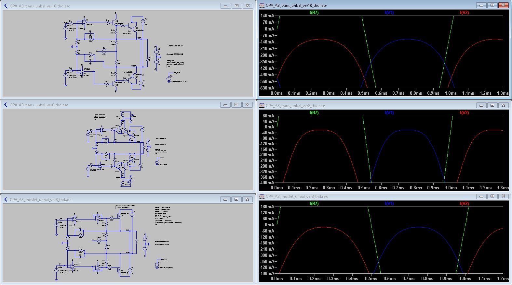Click title bar of trans_unbal_ver8_thd.raw window

click(x=384, y=105)
